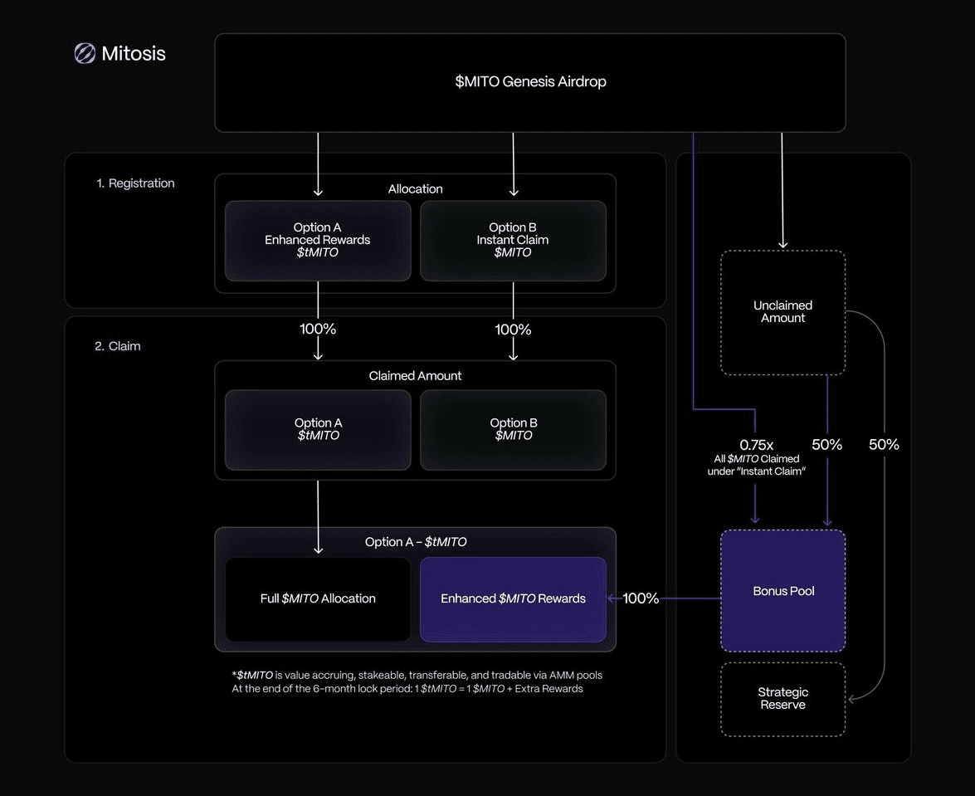Select the Enhanced $MITO Rewards purple box
The height and width of the screenshot is (796, 975).
(x=513, y=598)
